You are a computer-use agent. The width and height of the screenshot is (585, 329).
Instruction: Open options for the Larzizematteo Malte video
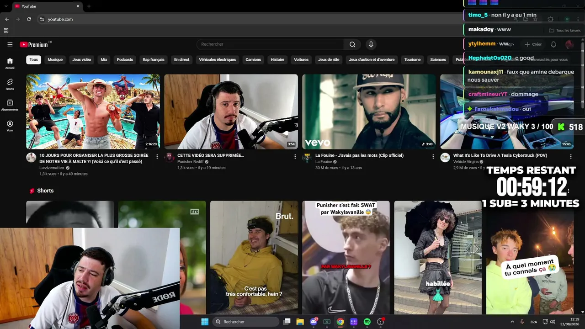tap(157, 156)
